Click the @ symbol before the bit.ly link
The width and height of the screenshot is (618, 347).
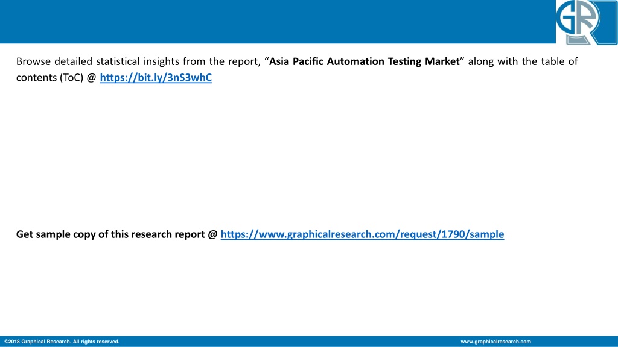tap(92, 78)
